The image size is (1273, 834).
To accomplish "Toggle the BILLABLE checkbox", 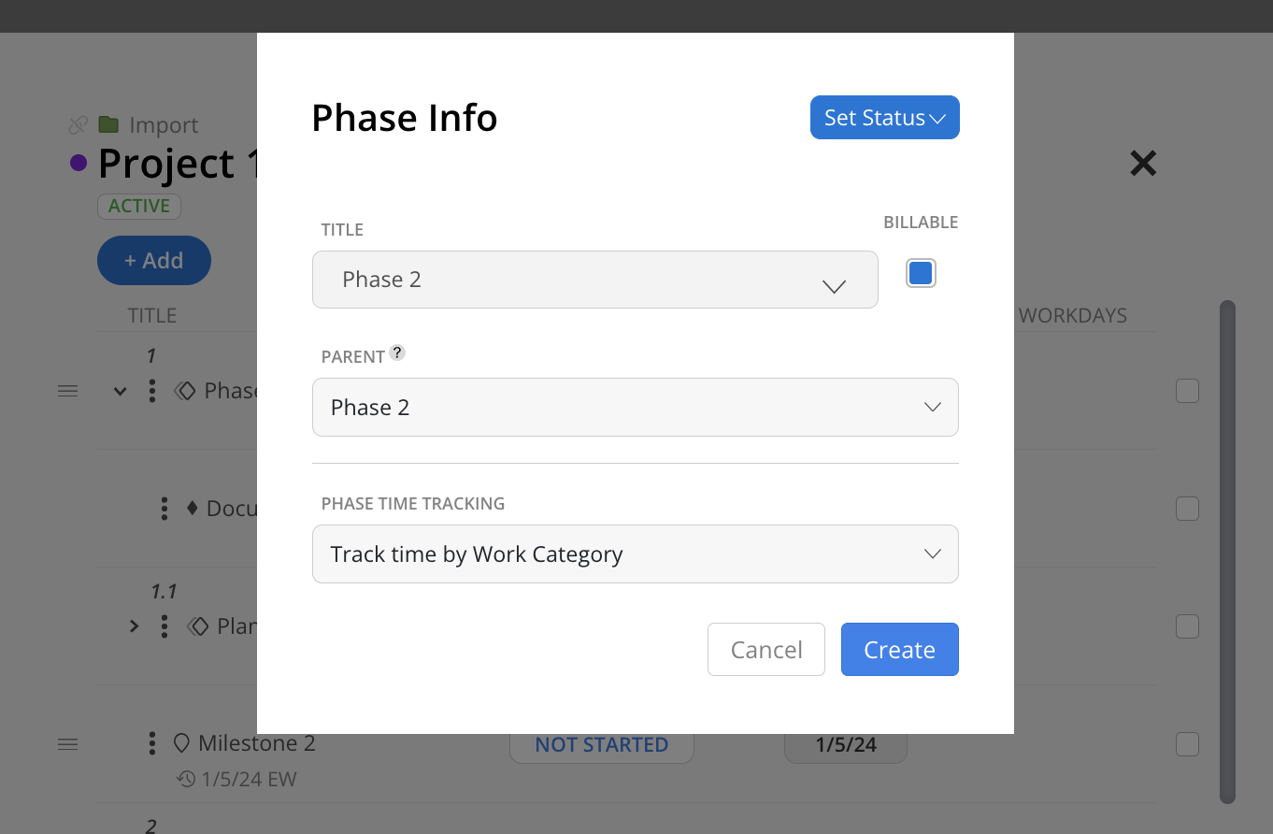I will click(x=921, y=272).
